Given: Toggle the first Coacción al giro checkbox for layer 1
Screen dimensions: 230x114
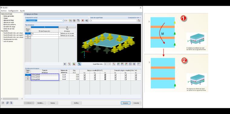Looking at the screenshot, I should click(x=115, y=75).
